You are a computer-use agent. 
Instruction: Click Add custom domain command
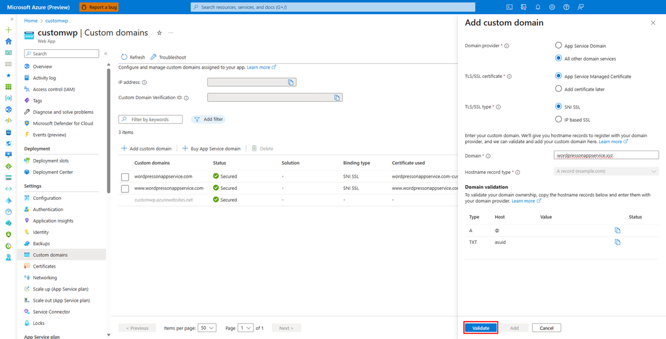pos(146,149)
